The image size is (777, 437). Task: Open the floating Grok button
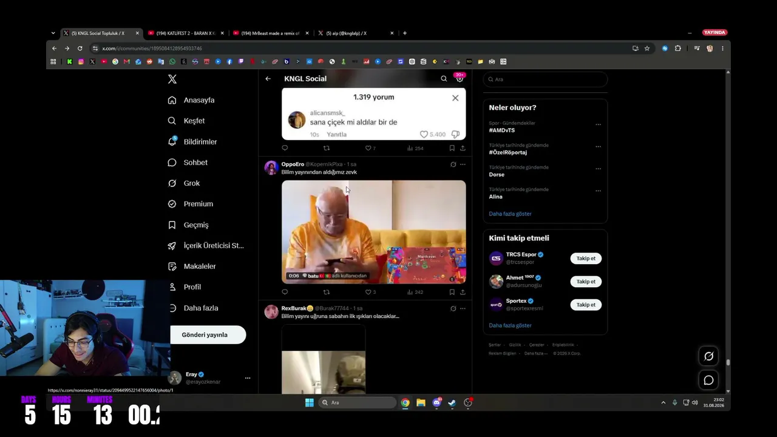[708, 356]
